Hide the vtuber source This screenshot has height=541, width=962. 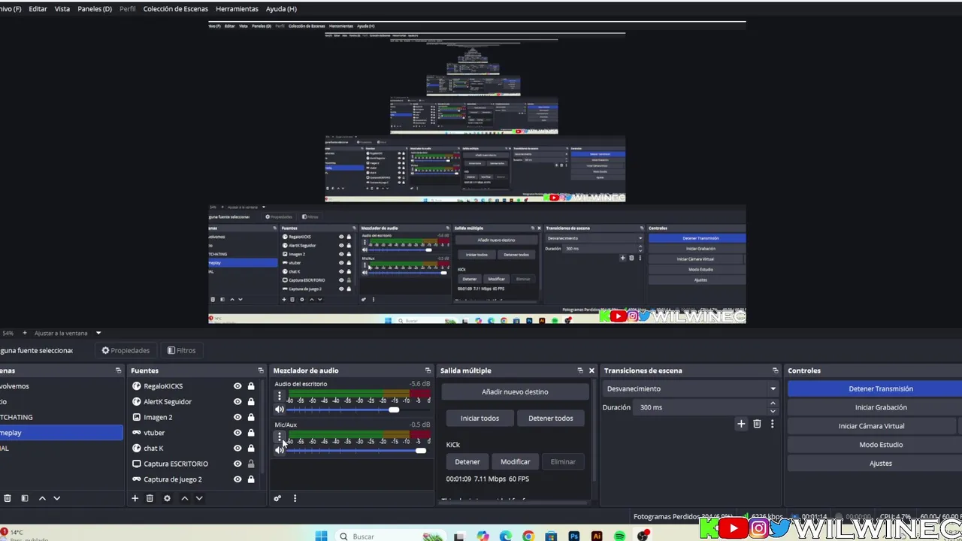coord(237,433)
